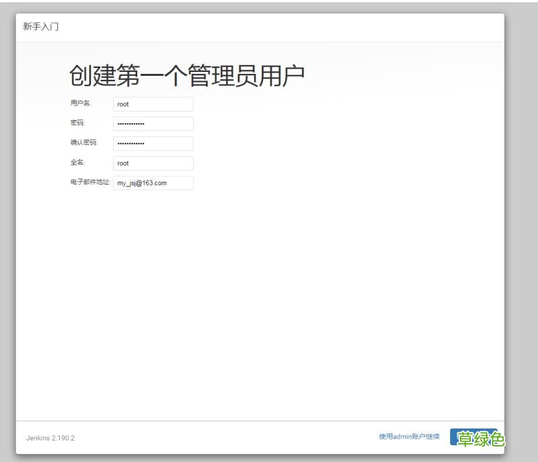
Task: Select the 确认密码 confirmation password field
Action: click(x=153, y=143)
